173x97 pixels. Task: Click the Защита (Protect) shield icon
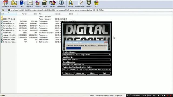(x=89, y=4)
